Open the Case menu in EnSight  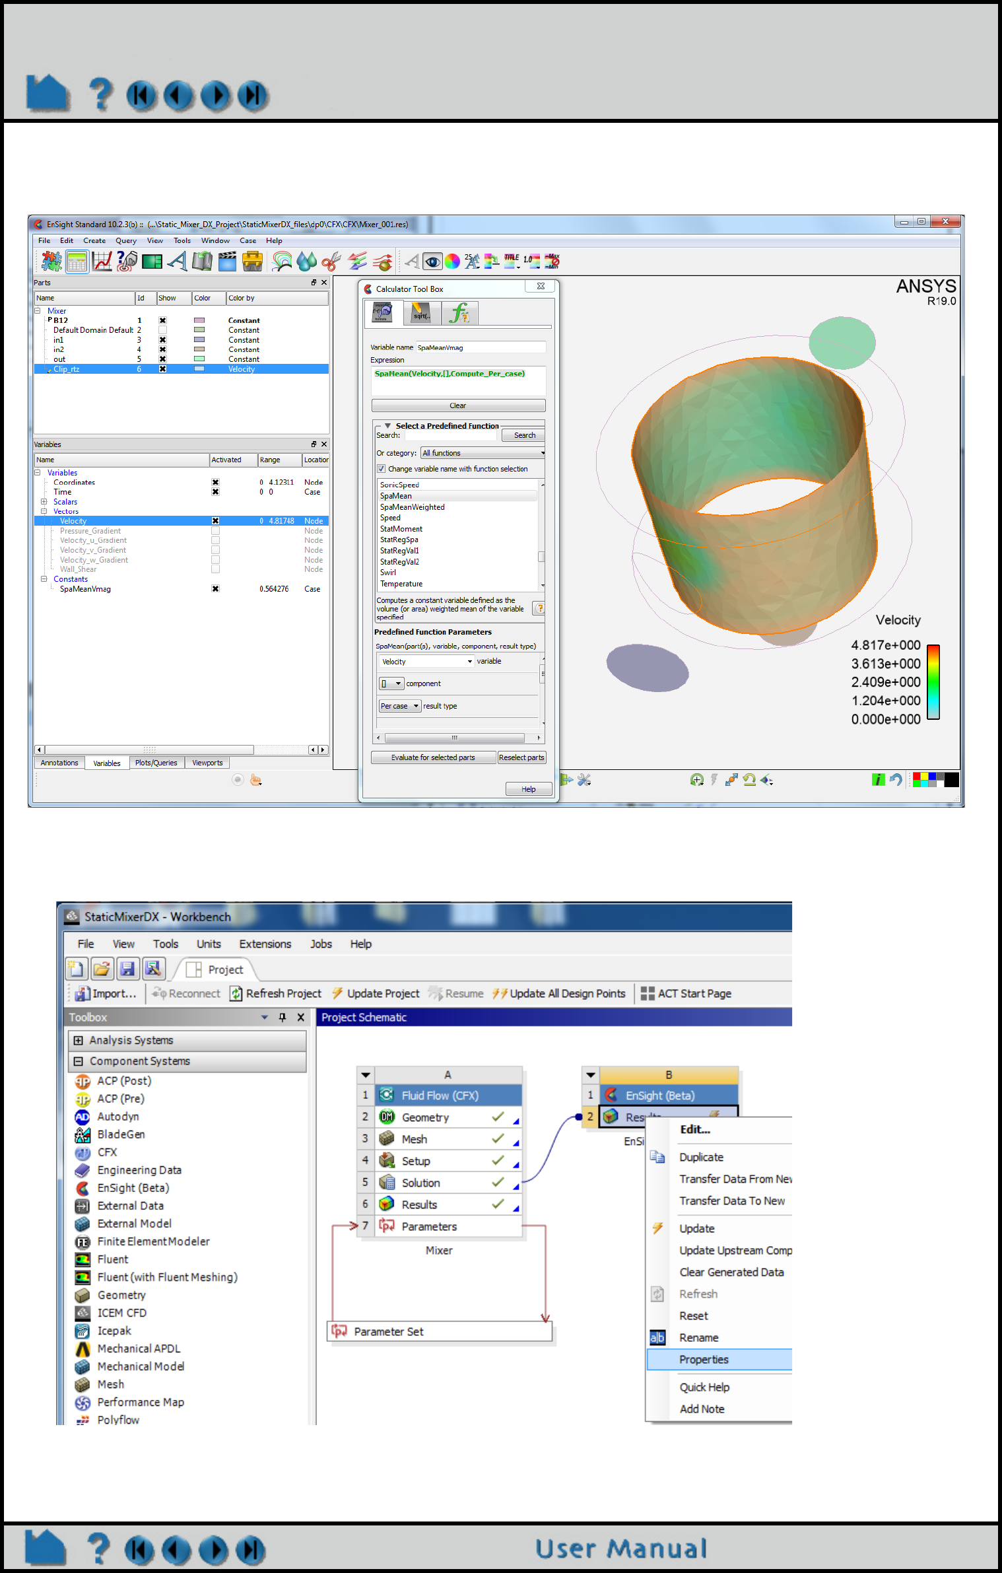pyautogui.click(x=248, y=241)
